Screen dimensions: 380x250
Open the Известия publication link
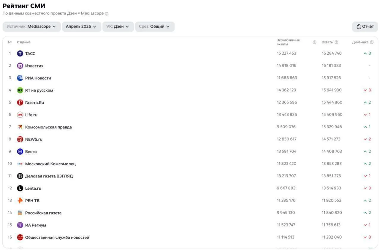pos(34,66)
